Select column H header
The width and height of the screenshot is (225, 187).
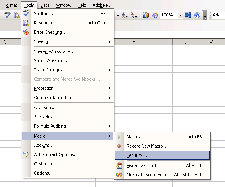pyautogui.click(x=134, y=42)
